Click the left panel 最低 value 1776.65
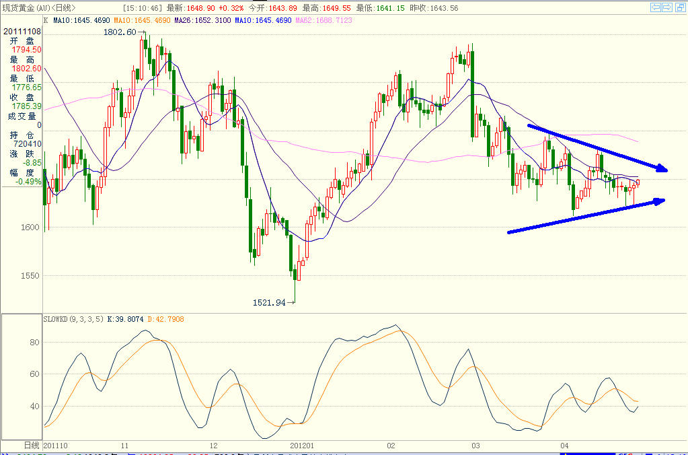This screenshot has width=688, height=455. pyautogui.click(x=27, y=87)
